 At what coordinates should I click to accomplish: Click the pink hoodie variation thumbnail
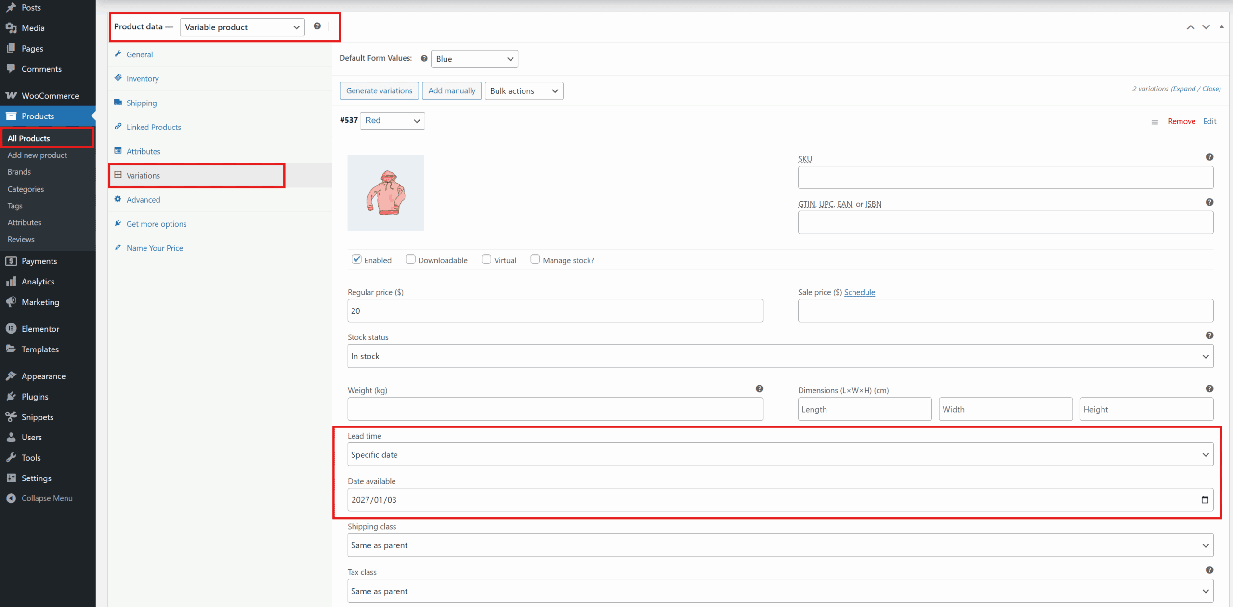click(386, 193)
